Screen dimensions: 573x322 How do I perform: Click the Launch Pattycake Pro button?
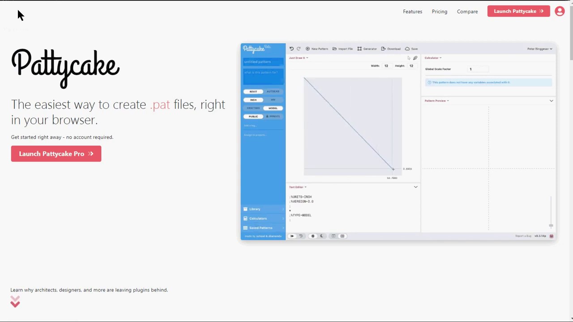tap(56, 154)
